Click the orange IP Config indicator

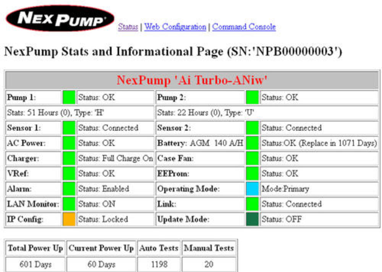coord(69,219)
